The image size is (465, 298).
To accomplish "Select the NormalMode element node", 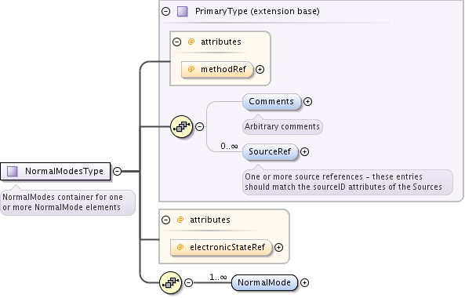I will point(264,282).
